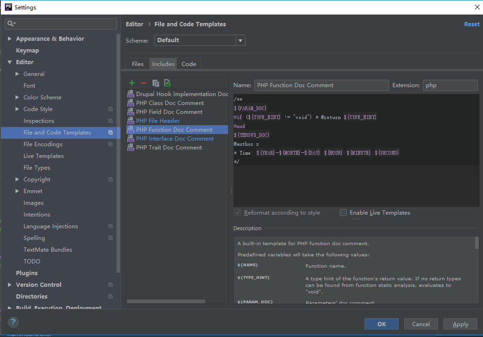Click the PHP file icon beside PHP Class Doc Comment
This screenshot has width=483, height=337.
pos(130,103)
